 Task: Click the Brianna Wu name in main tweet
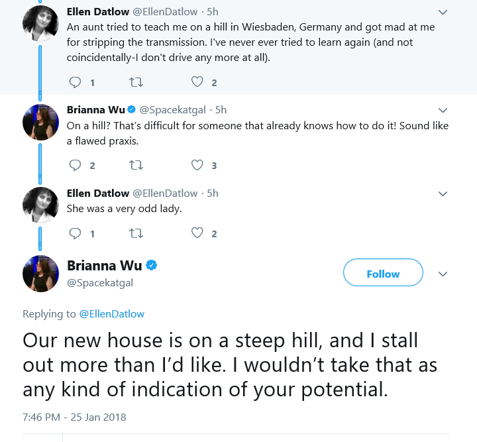click(105, 266)
